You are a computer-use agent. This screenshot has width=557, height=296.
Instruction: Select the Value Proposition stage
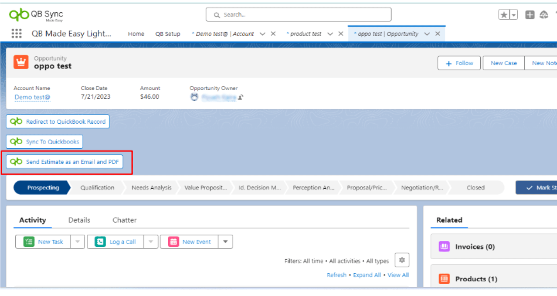(x=206, y=187)
